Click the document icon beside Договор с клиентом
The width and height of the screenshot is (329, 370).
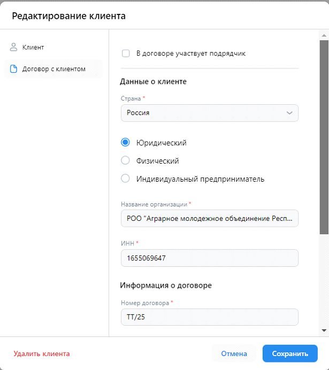[14, 69]
